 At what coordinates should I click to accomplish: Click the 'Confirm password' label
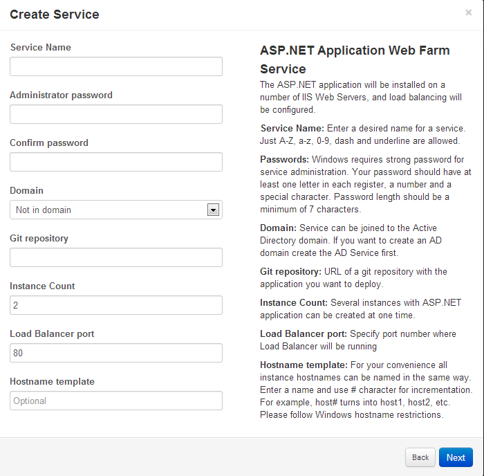[49, 143]
